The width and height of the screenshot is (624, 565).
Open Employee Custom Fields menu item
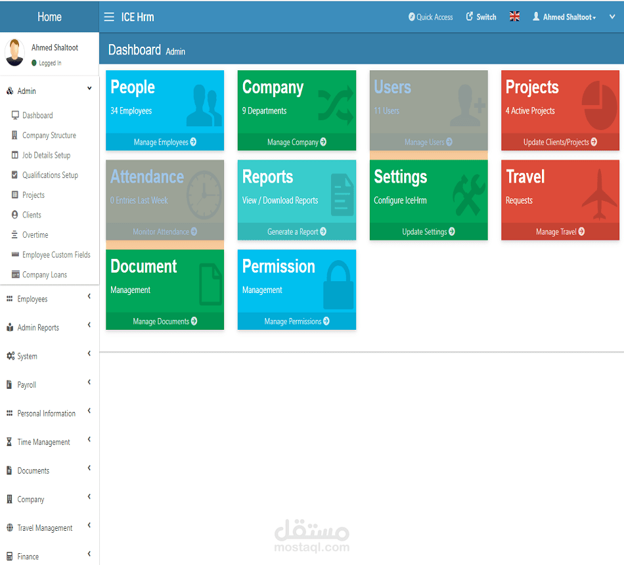tap(56, 254)
